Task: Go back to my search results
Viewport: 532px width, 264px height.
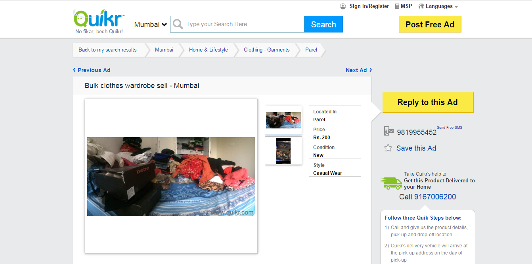Action: 107,50
